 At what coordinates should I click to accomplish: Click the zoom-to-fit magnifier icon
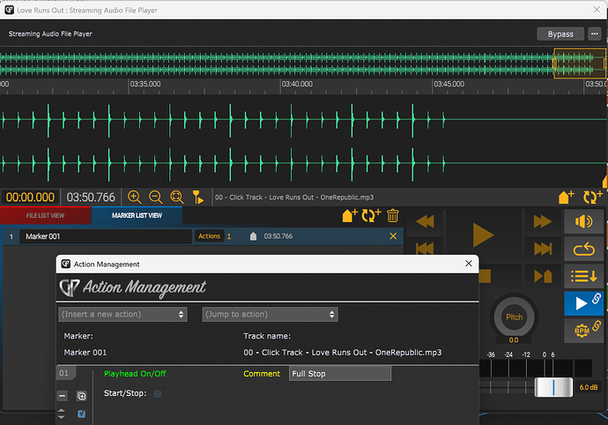click(x=177, y=198)
